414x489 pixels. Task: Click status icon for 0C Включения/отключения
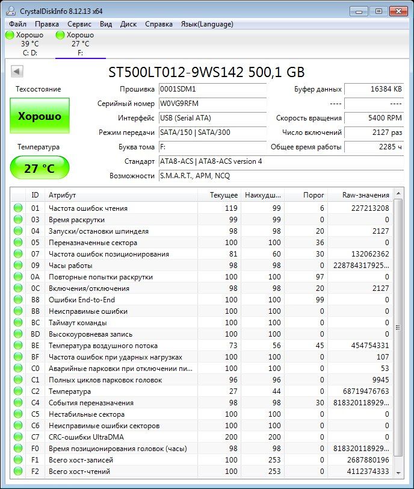click(18, 288)
